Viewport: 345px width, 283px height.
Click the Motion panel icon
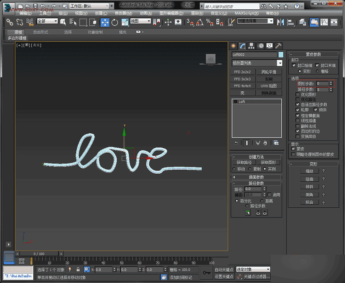click(261, 45)
